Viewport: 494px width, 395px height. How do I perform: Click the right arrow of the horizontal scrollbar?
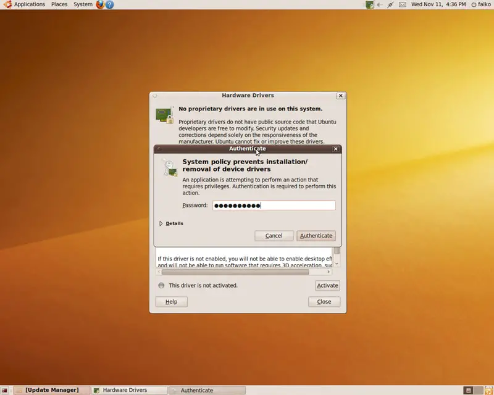coord(329,272)
